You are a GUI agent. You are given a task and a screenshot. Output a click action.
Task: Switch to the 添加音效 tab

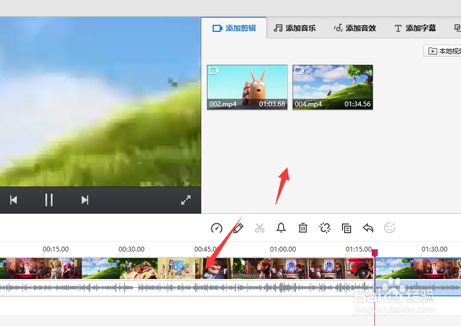point(354,28)
